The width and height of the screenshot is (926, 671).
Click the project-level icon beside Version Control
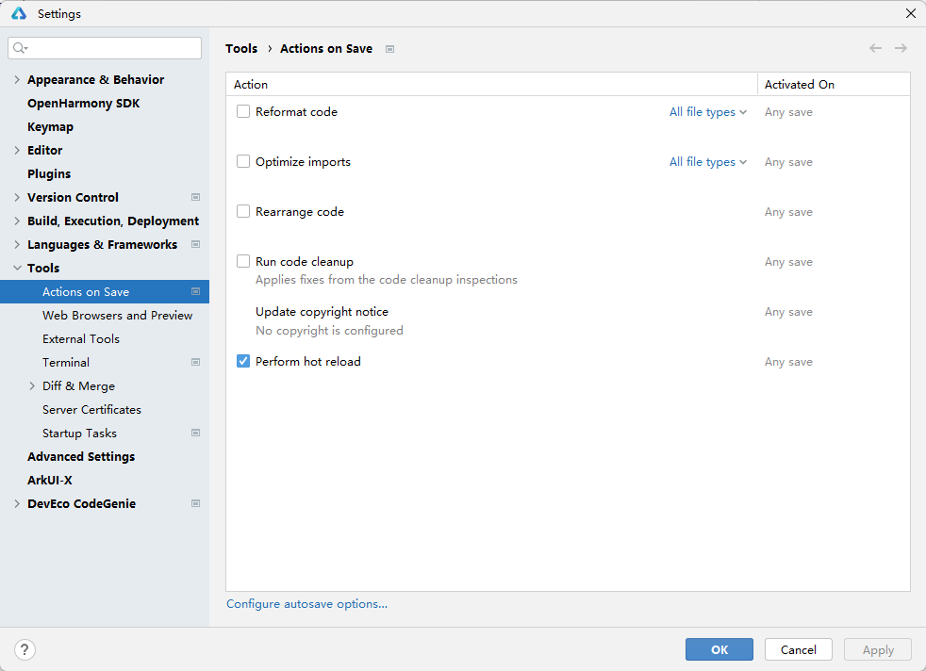click(x=195, y=197)
